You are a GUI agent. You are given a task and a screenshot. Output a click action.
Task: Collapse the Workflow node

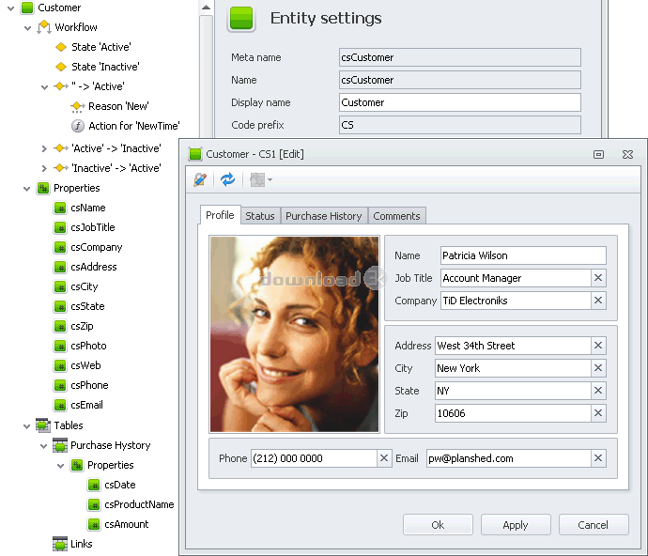point(27,28)
